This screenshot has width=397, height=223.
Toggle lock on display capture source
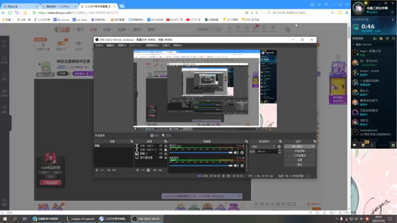(166, 158)
